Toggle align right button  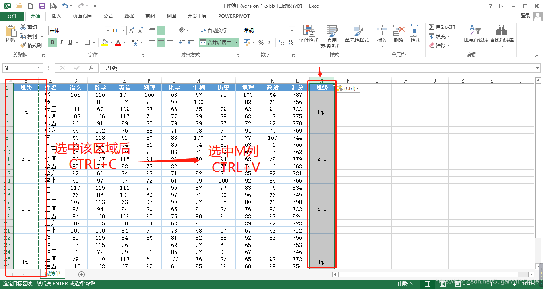tap(170, 42)
